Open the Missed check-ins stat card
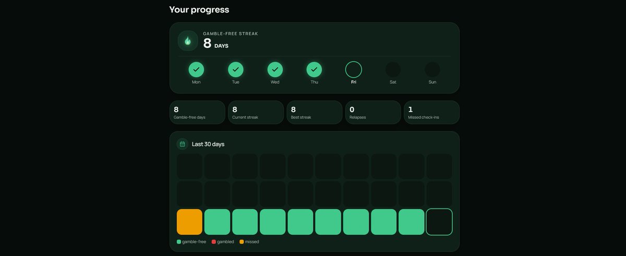This screenshot has height=256, width=626. [x=431, y=112]
